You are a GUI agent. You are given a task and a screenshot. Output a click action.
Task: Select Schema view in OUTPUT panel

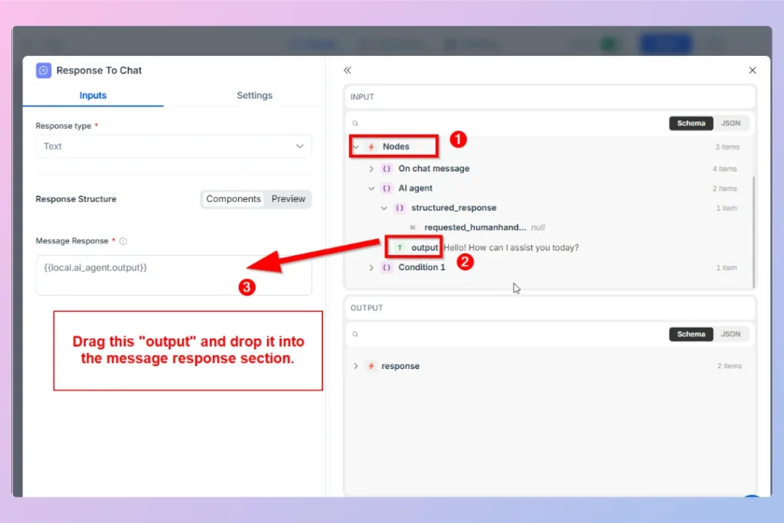pyautogui.click(x=691, y=334)
